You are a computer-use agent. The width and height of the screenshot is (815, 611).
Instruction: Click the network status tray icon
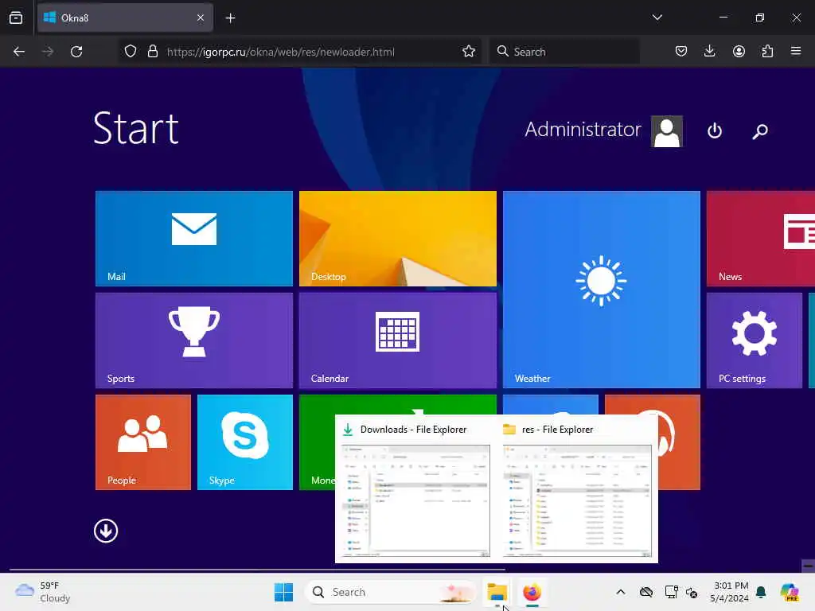pos(671,592)
